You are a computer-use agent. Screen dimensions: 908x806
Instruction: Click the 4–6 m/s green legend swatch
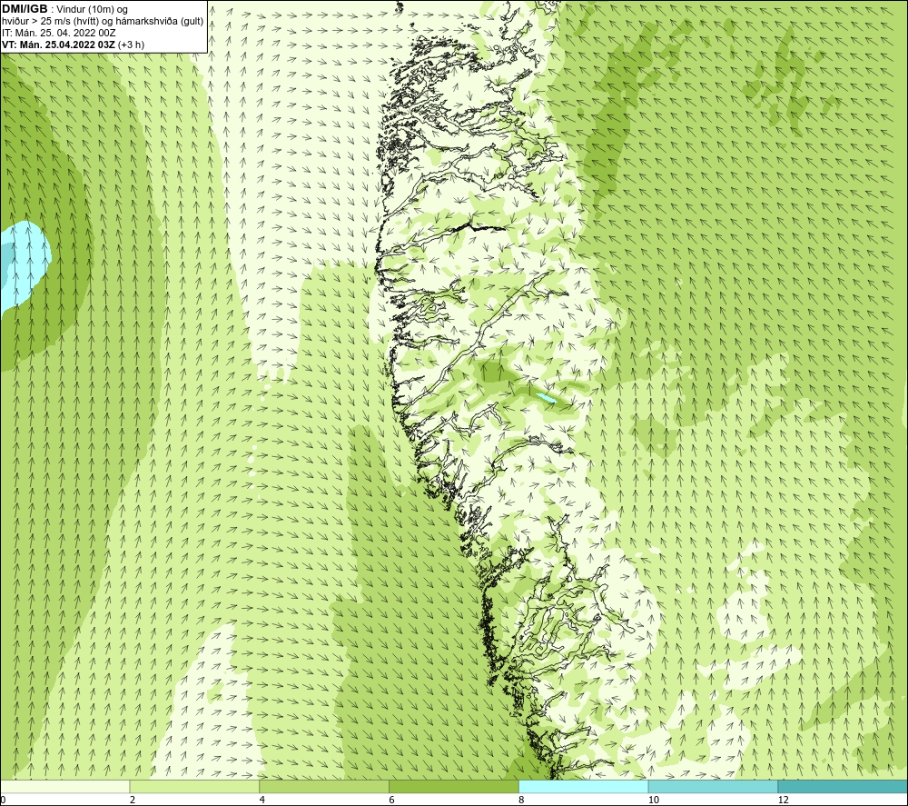[324, 786]
